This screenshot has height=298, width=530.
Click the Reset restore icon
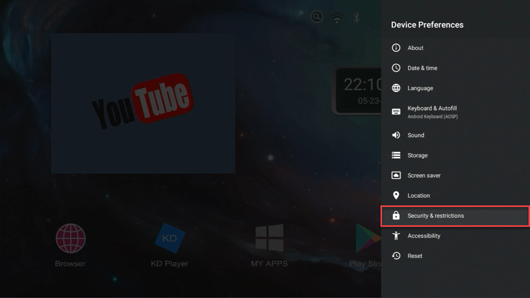tap(396, 256)
